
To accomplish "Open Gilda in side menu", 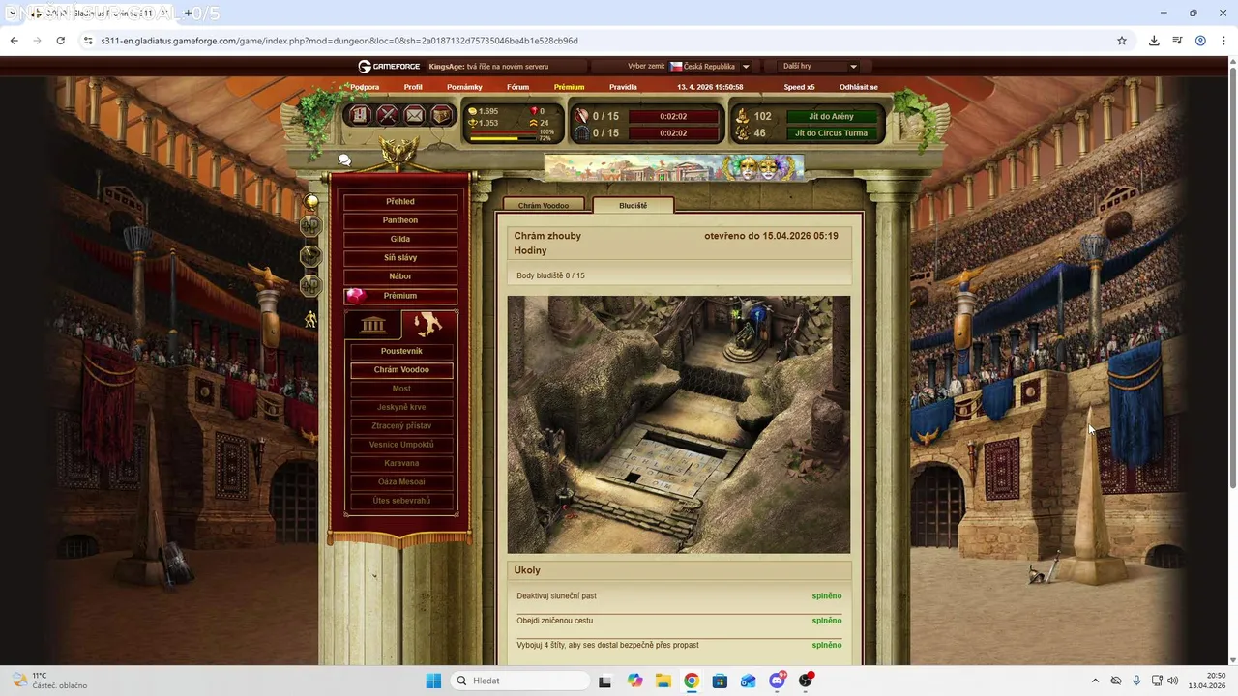I will click(x=400, y=239).
